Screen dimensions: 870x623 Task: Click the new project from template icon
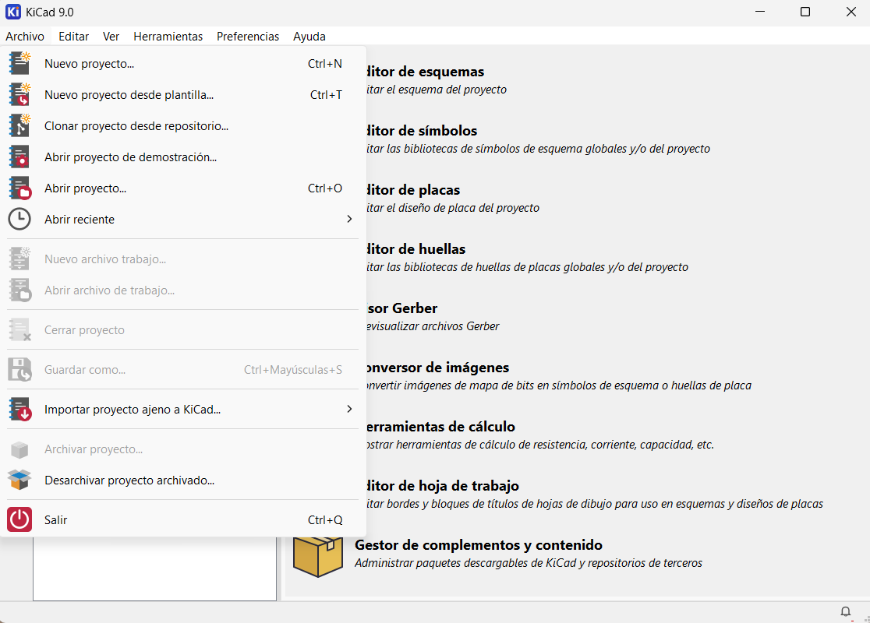coord(19,95)
